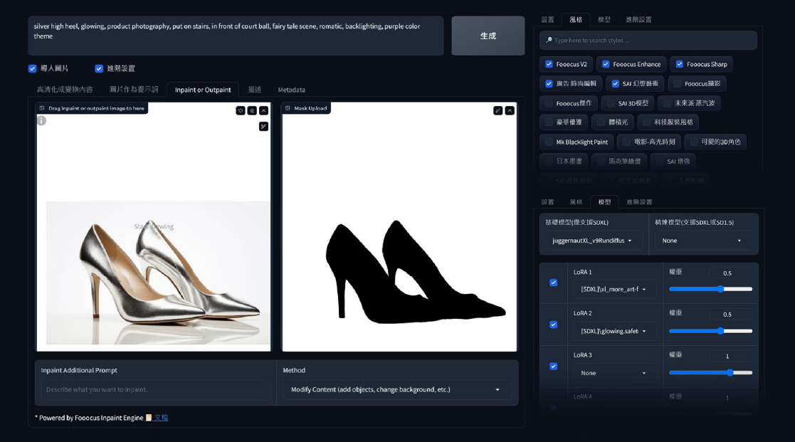Enable the 電影-高光時刻 style

point(626,142)
